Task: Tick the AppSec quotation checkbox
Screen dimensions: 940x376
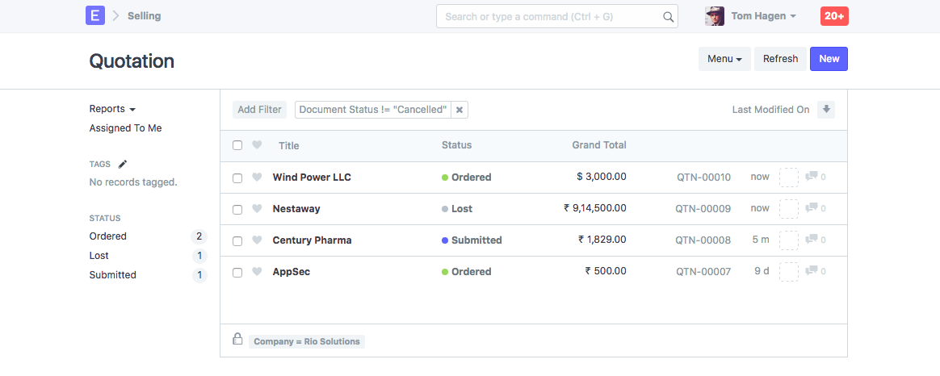Action: click(237, 273)
